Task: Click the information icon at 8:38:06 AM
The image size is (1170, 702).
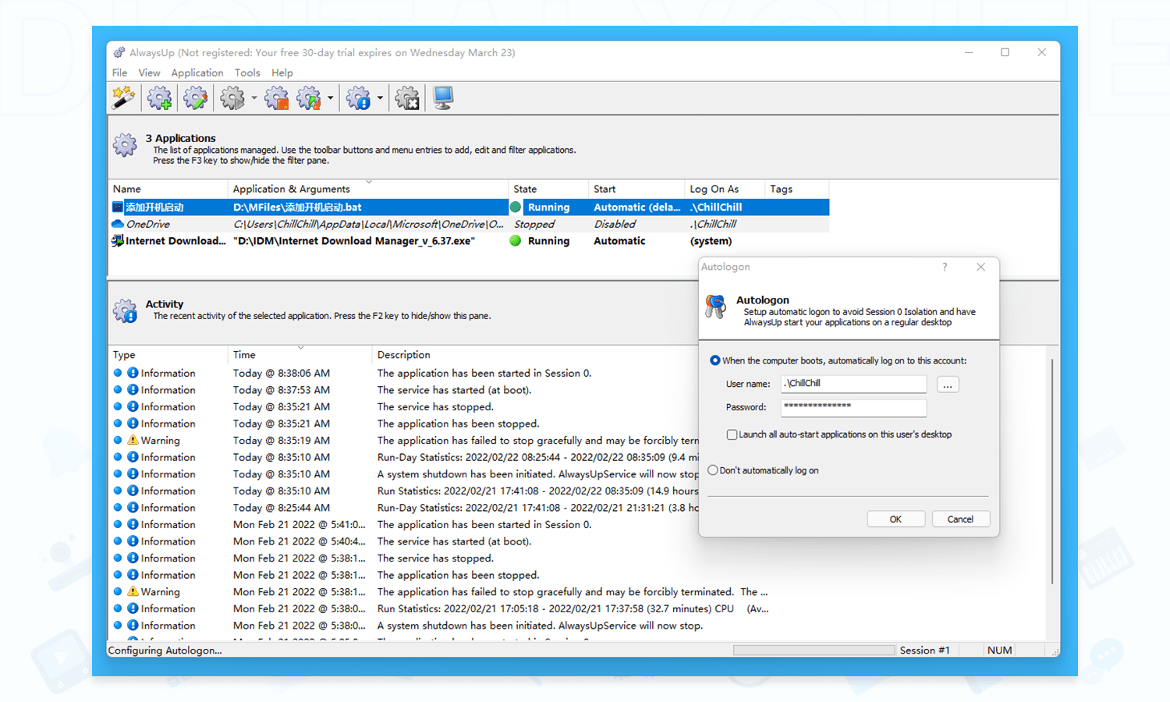Action: tap(133, 373)
